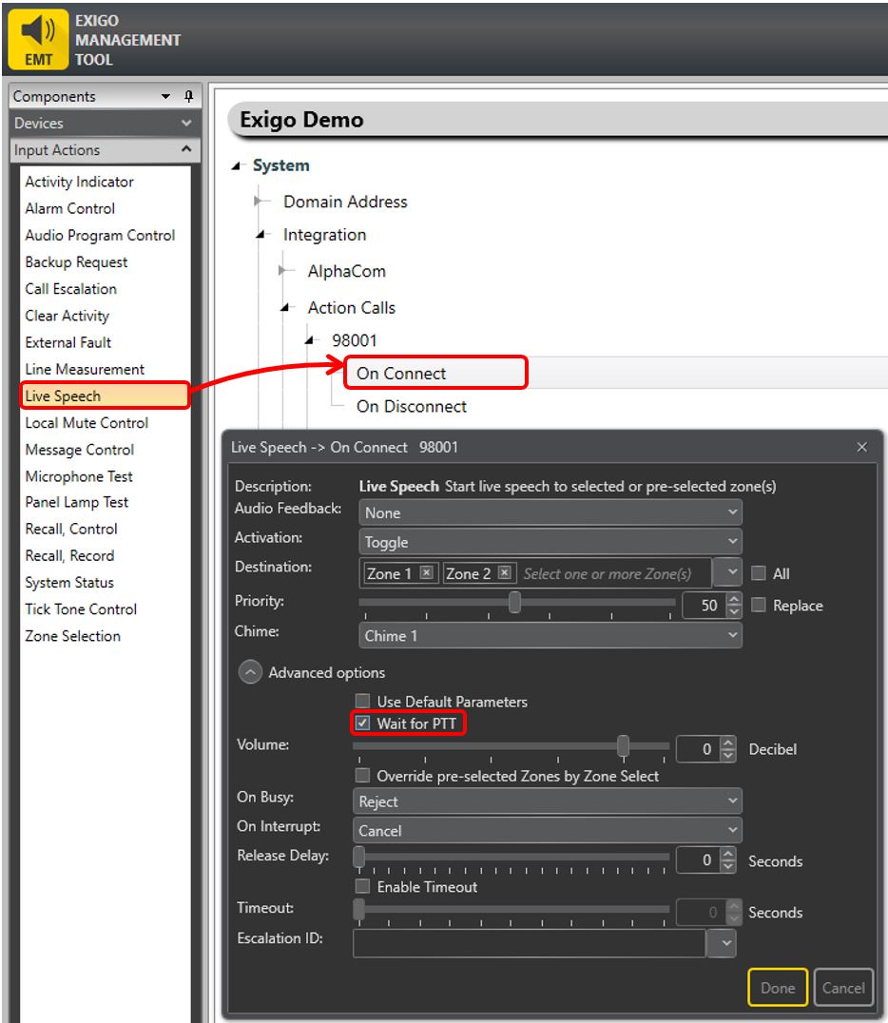Decrease Priority value with down arrow
This screenshot has height=1023, width=888.
click(734, 611)
